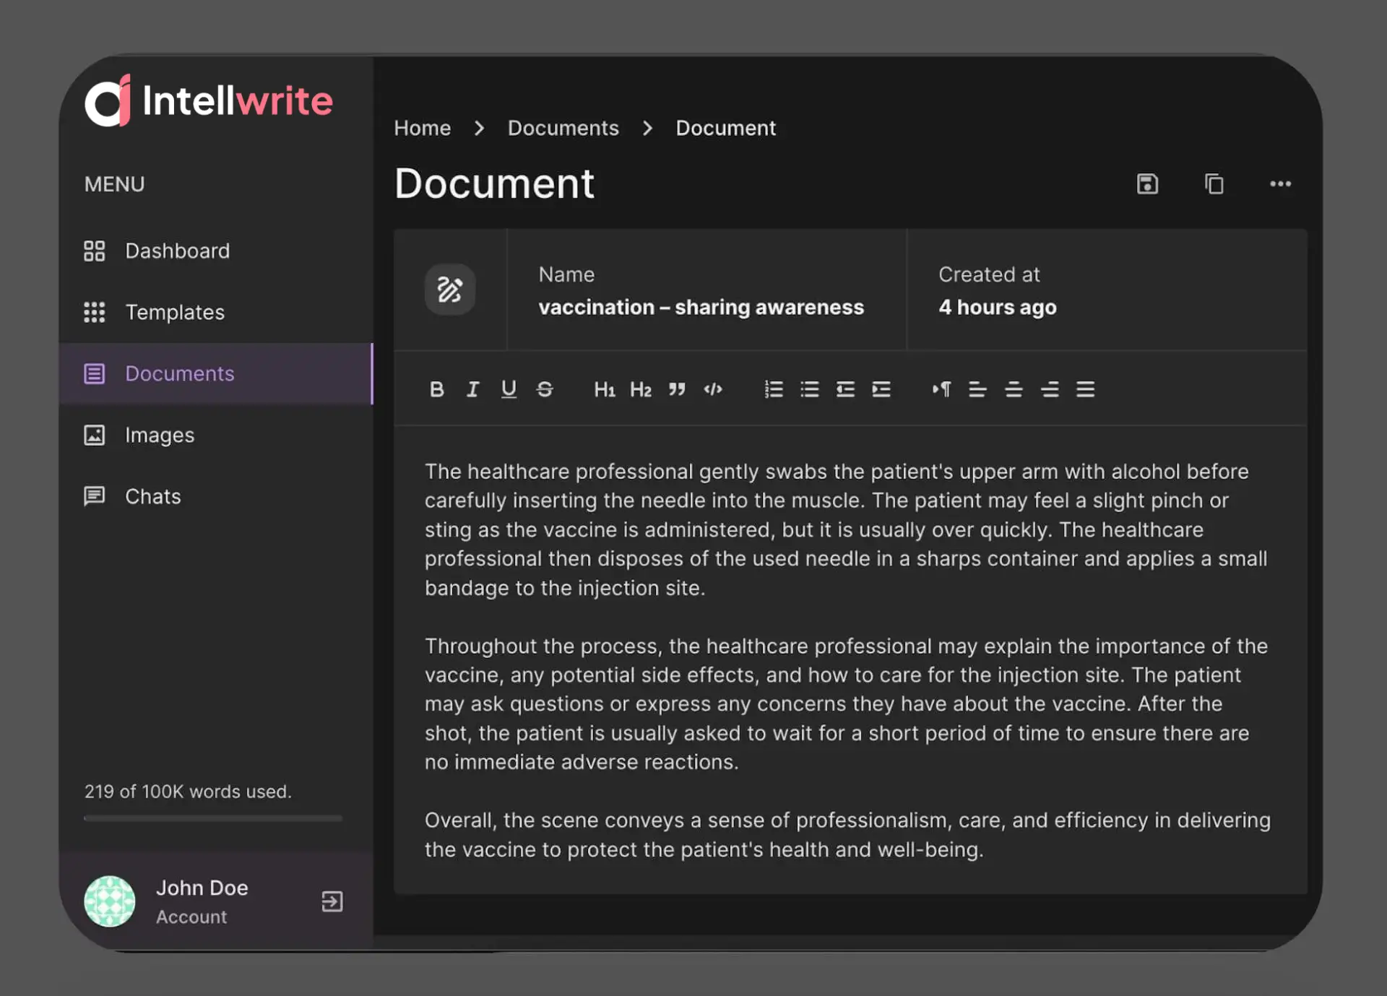Click the copy document icon
This screenshot has width=1387, height=996.
1214,184
